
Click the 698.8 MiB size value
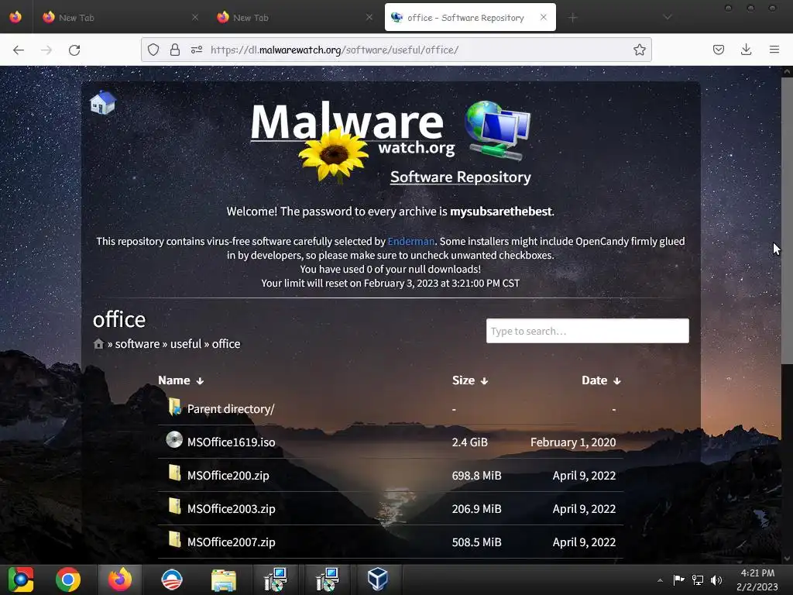476,476
